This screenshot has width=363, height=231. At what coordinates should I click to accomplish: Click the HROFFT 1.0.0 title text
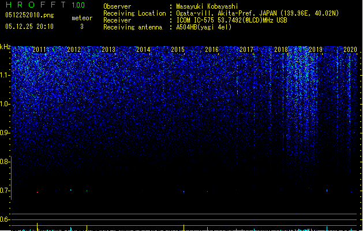pos(46,5)
